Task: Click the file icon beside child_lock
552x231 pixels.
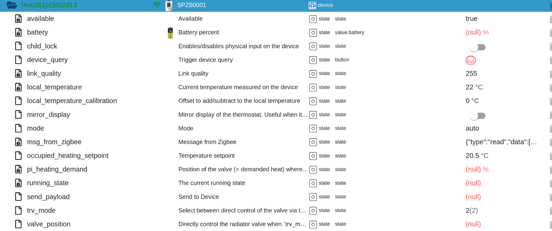Action: coord(18,46)
